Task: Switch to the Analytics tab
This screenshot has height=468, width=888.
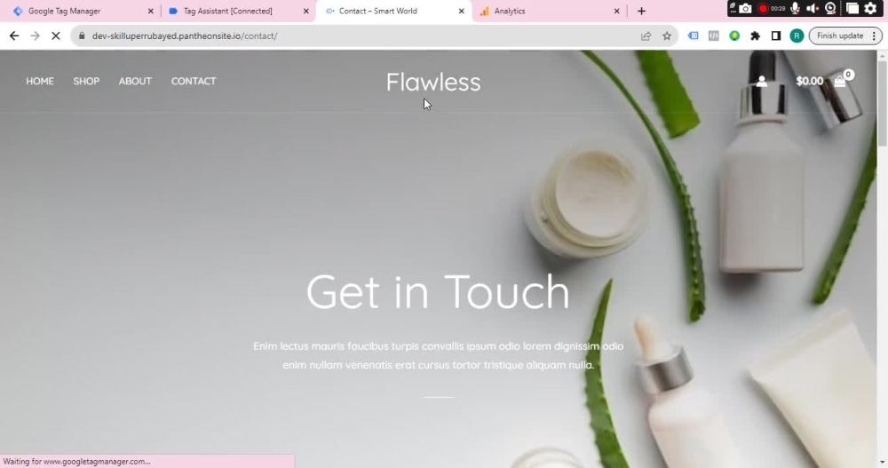Action: (x=550, y=11)
